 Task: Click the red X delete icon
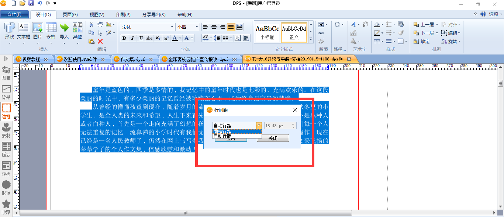[x=100, y=41]
